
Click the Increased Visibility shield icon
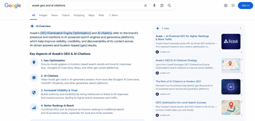(34, 93)
